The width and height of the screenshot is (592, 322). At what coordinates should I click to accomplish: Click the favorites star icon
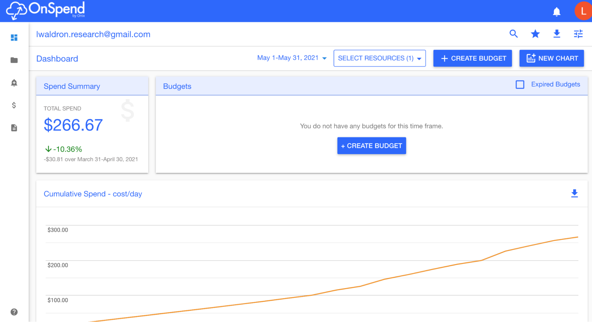[x=535, y=34]
